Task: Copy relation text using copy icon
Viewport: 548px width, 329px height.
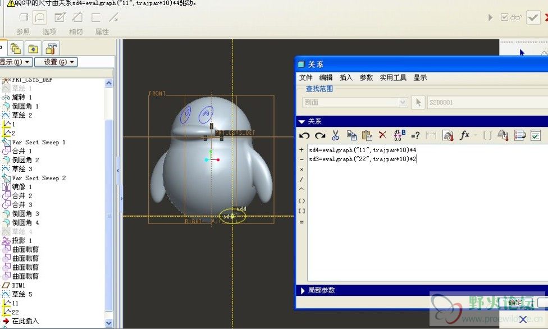Action: click(351, 135)
